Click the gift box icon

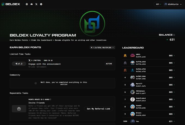click(x=19, y=109)
